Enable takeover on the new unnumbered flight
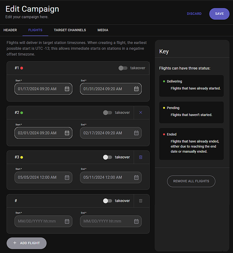The height and width of the screenshot is (253, 233). point(107,201)
